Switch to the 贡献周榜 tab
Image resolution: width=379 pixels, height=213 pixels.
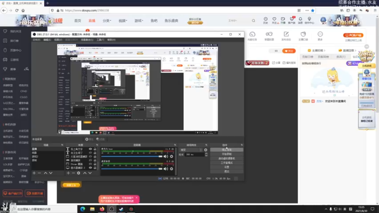pyautogui.click(x=323, y=57)
